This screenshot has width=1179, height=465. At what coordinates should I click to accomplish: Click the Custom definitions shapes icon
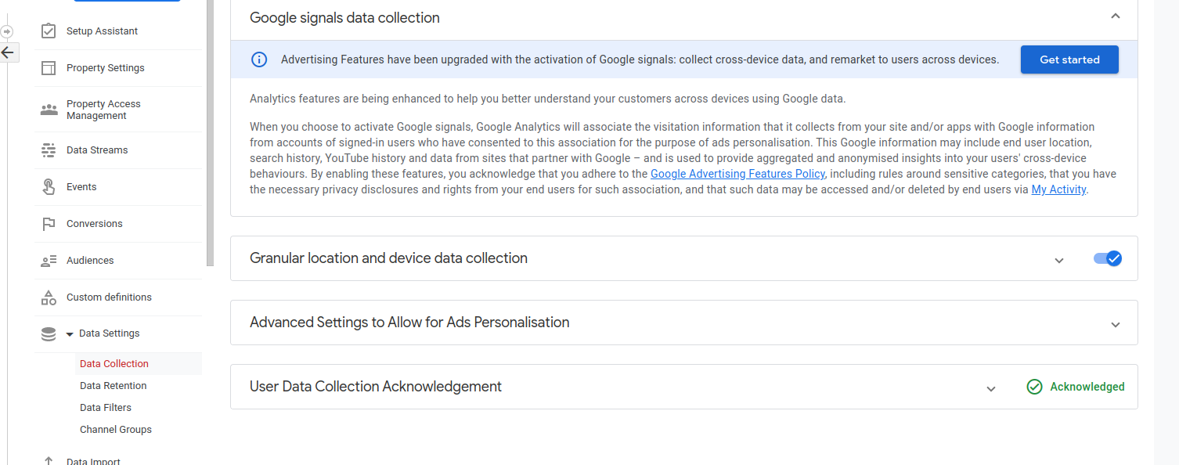49,297
